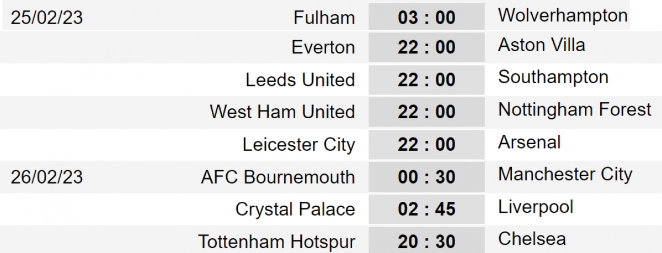Click the Everton team name
The width and height of the screenshot is (662, 253).
click(323, 47)
